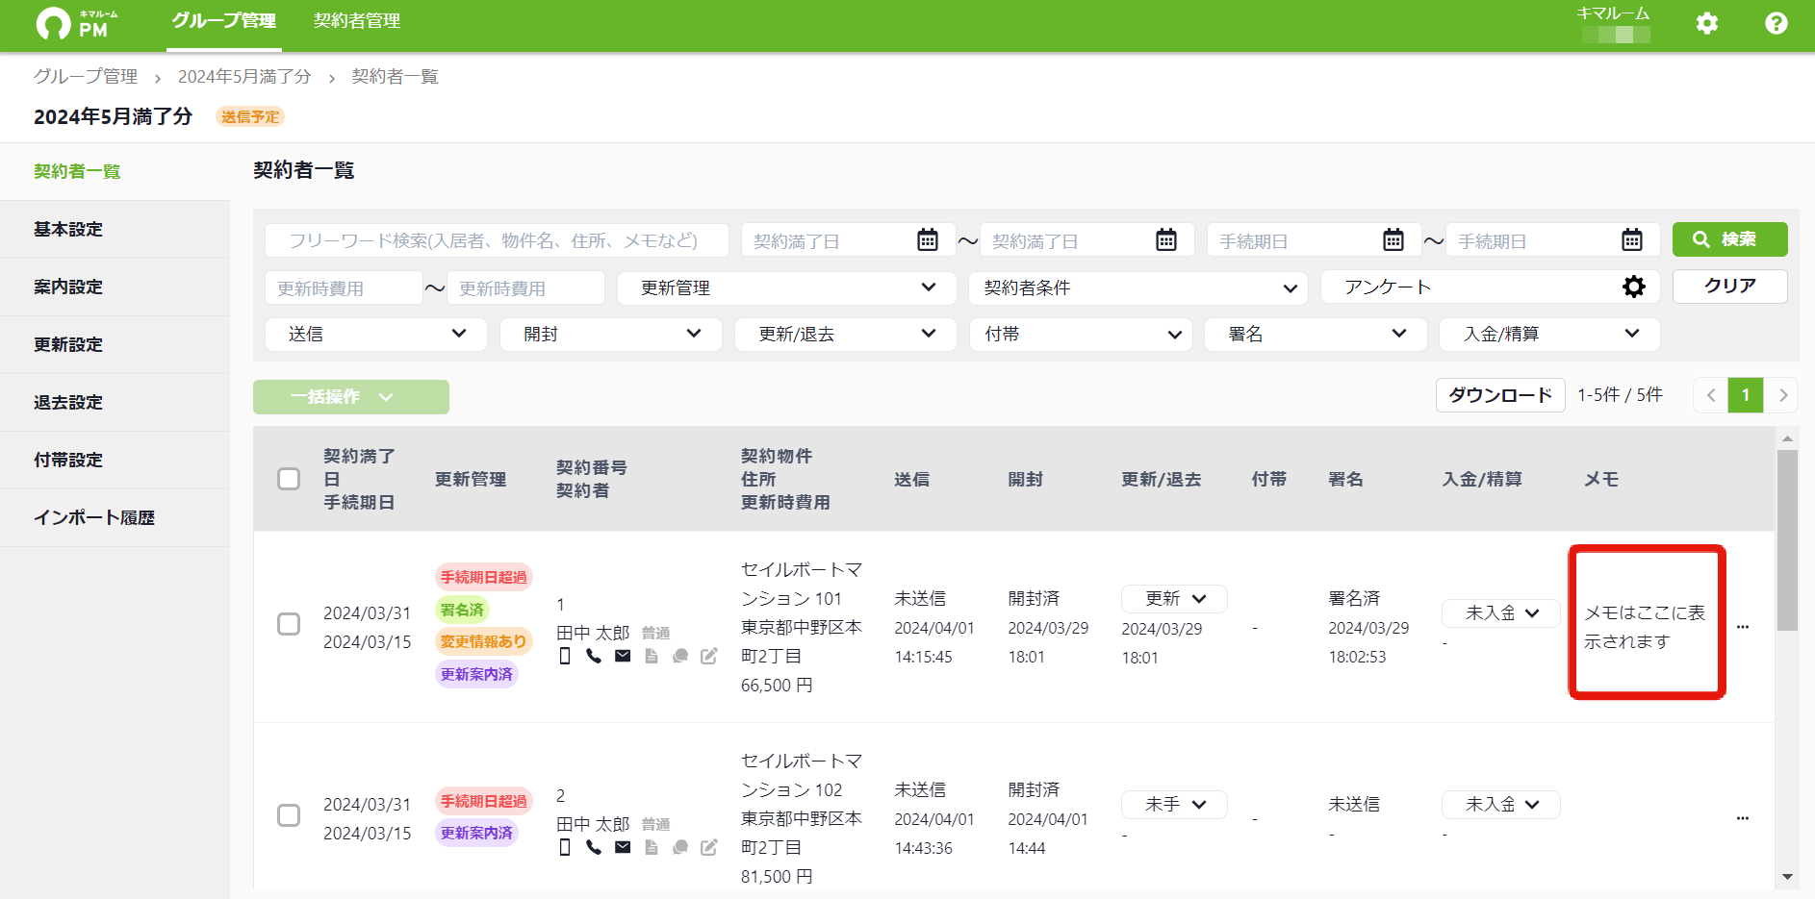Click the chat bubble icon for contract 2
The width and height of the screenshot is (1815, 899).
point(680,847)
